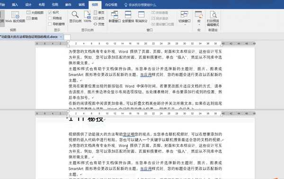Screen dimensions: 284x179
Task: Open the 设计 Design tab
Action: (x=28, y=5)
